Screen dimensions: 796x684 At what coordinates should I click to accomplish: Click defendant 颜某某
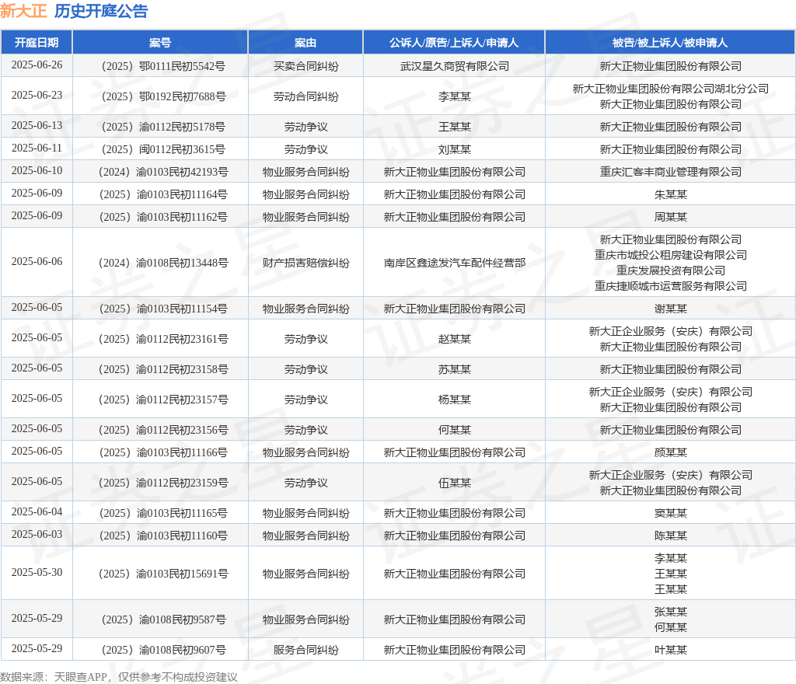click(x=670, y=452)
